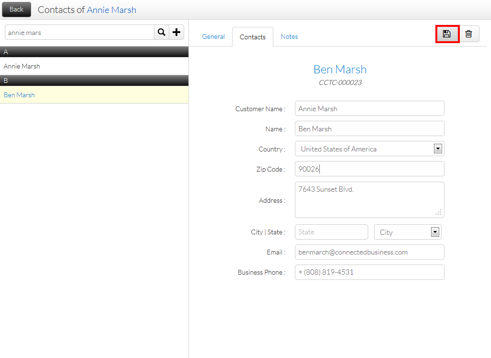Click the Email input field
The width and height of the screenshot is (491, 358).
pos(369,252)
